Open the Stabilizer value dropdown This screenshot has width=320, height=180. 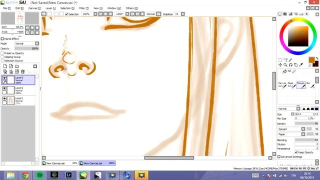(x=183, y=14)
